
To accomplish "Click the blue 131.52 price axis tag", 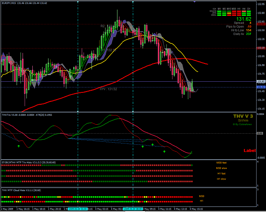I will click(261, 87).
